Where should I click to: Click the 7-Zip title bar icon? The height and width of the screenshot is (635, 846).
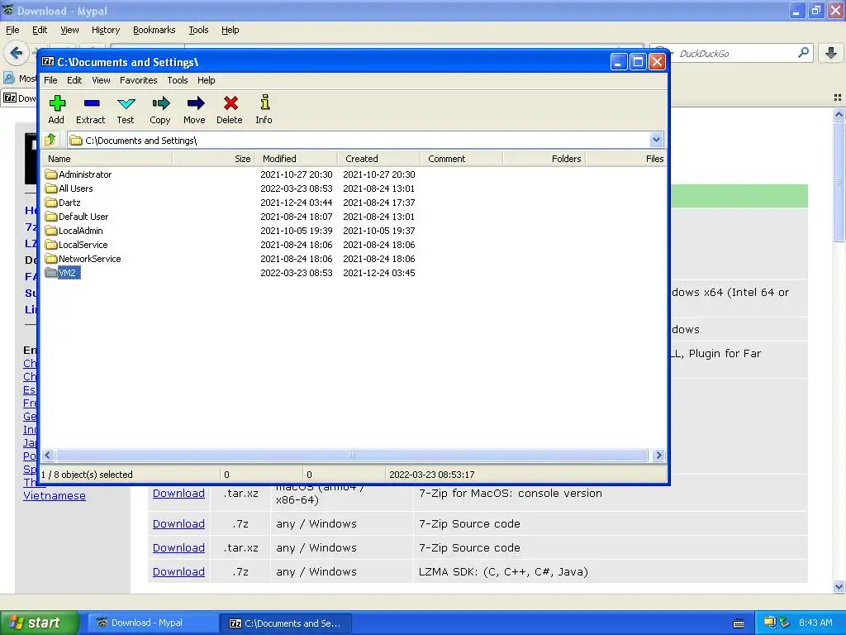tap(48, 61)
